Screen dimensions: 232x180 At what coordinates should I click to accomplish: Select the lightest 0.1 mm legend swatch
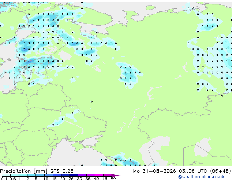pos(6,175)
